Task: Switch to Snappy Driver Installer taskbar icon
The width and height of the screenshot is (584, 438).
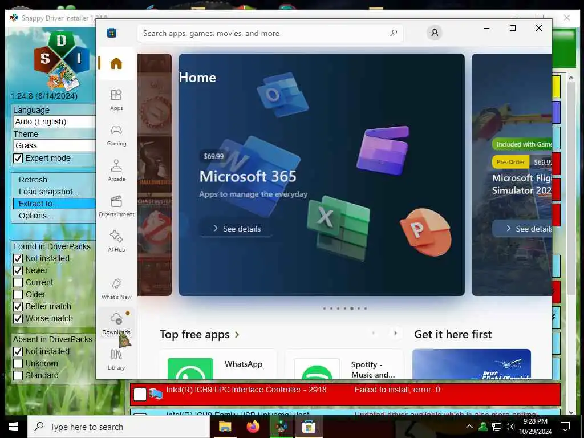Action: click(281, 427)
